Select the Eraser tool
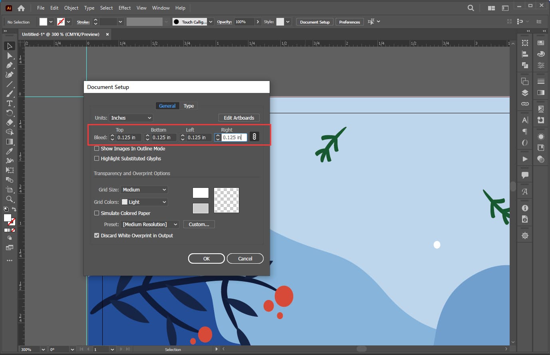 point(10,122)
